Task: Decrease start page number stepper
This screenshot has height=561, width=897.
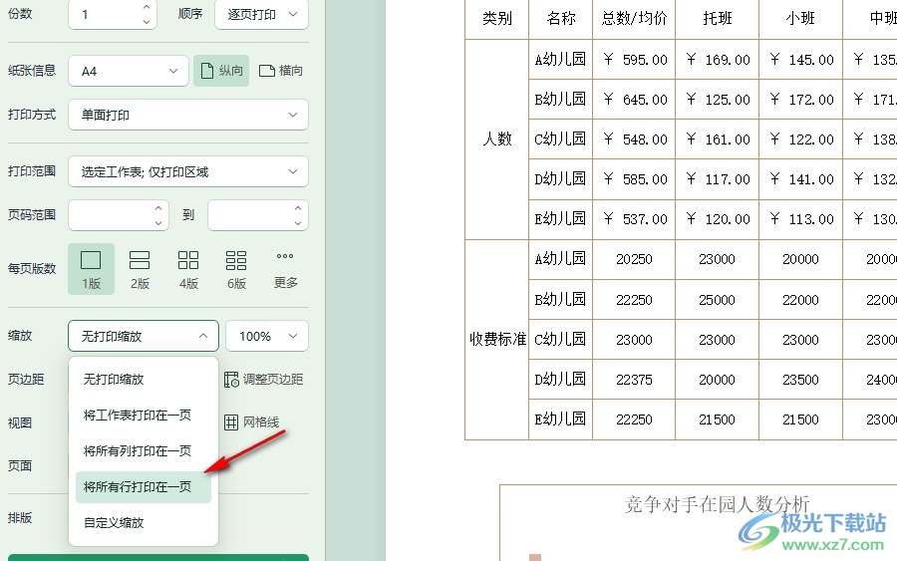Action: [158, 222]
